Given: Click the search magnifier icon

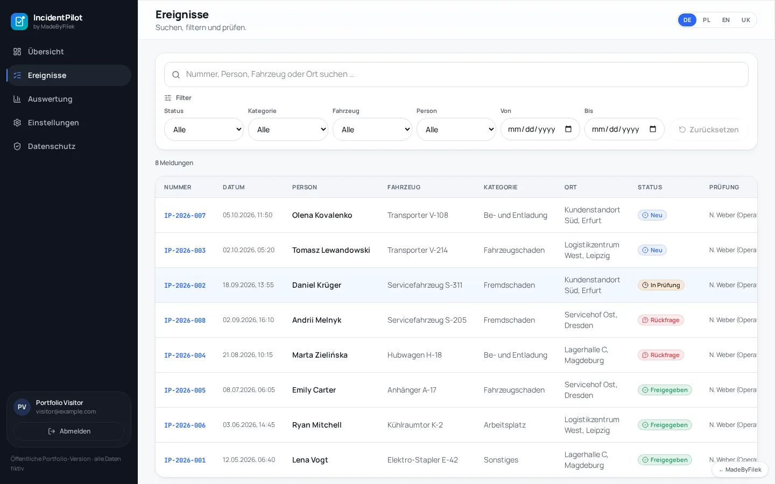Looking at the screenshot, I should click(x=176, y=75).
